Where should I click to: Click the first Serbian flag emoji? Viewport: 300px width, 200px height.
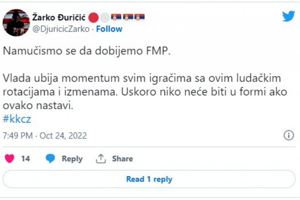tap(116, 18)
